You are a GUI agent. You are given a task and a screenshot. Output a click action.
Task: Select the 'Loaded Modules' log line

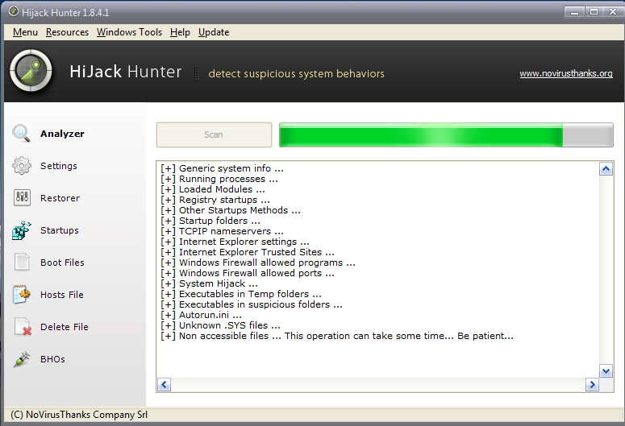pyautogui.click(x=213, y=189)
